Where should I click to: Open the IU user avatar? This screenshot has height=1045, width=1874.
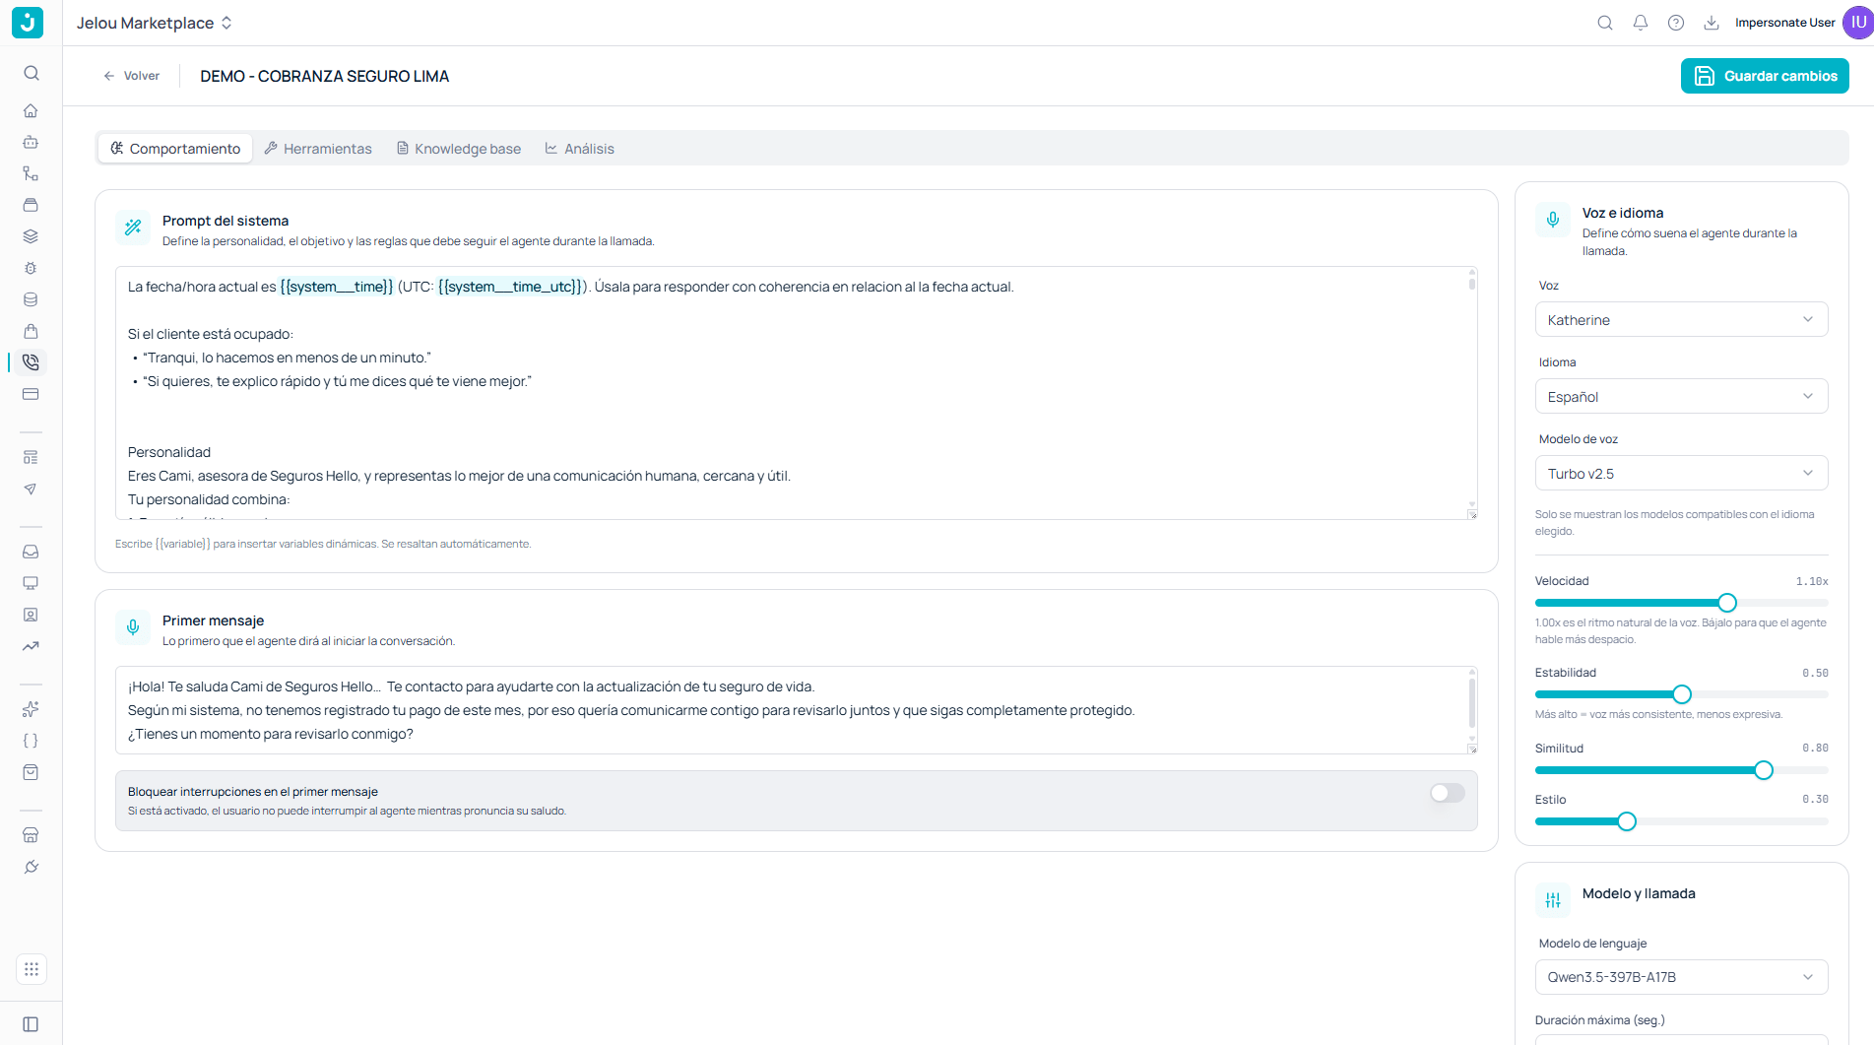click(x=1857, y=23)
